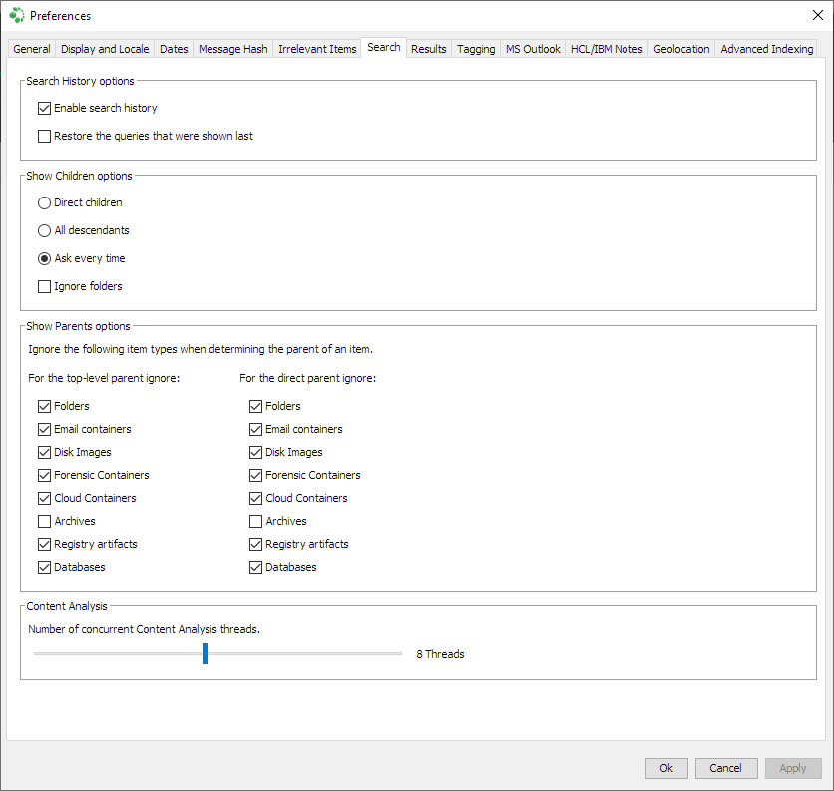Viewport: 834px width, 791px height.
Task: Enable restoring queries that were shown last
Action: (44, 136)
